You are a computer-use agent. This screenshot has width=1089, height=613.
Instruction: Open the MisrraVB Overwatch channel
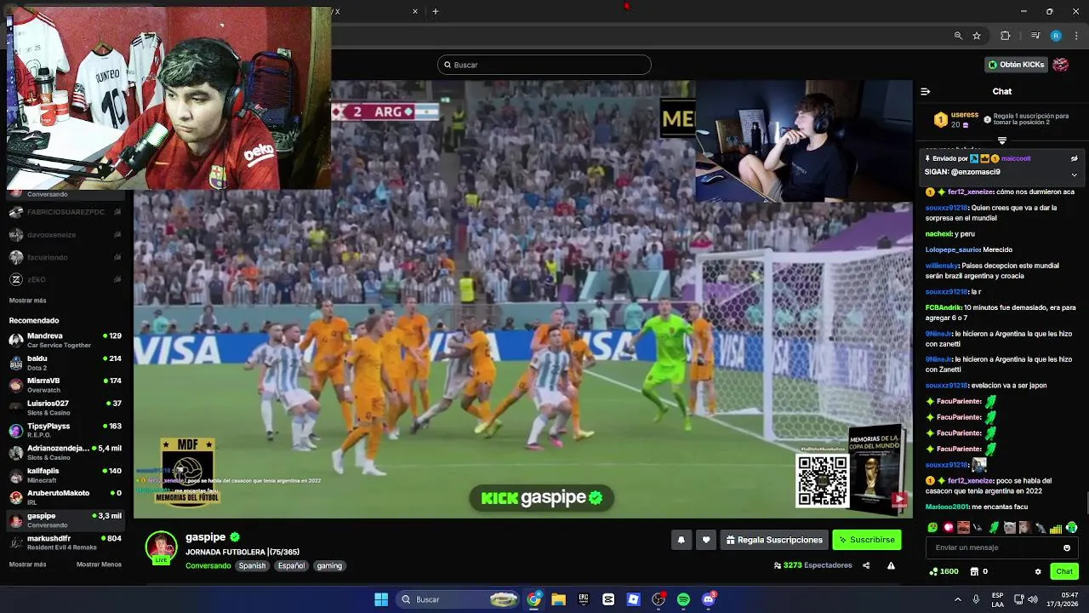click(x=65, y=385)
